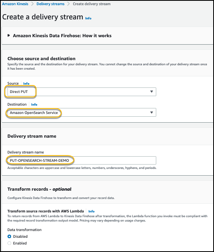
Task: Open Destination dropdown showing Amazon OpenSearch Service
Action: 82,112
